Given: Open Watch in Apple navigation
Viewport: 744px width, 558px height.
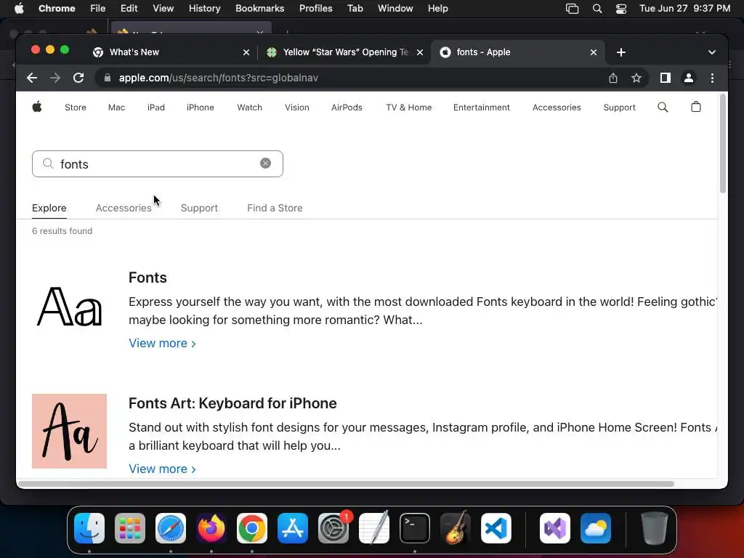Looking at the screenshot, I should pos(250,108).
